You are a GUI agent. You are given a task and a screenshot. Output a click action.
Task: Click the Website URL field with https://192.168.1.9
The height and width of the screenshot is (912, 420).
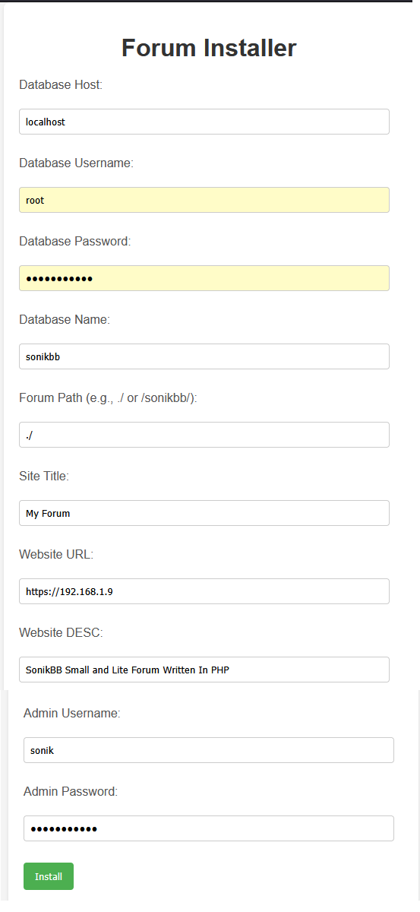[x=204, y=591]
